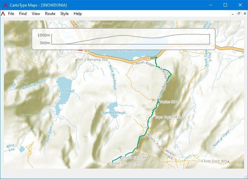The height and width of the screenshot is (179, 248).
Task: Restore the SNOWDONIA map document window
Action: [239, 14]
